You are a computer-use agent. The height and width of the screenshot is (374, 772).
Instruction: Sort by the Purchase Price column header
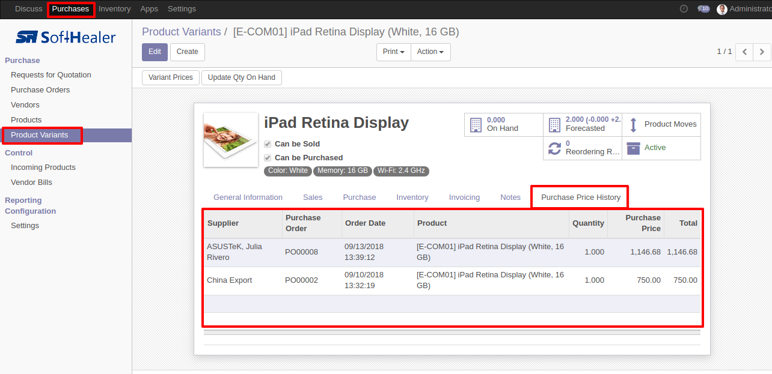point(636,223)
